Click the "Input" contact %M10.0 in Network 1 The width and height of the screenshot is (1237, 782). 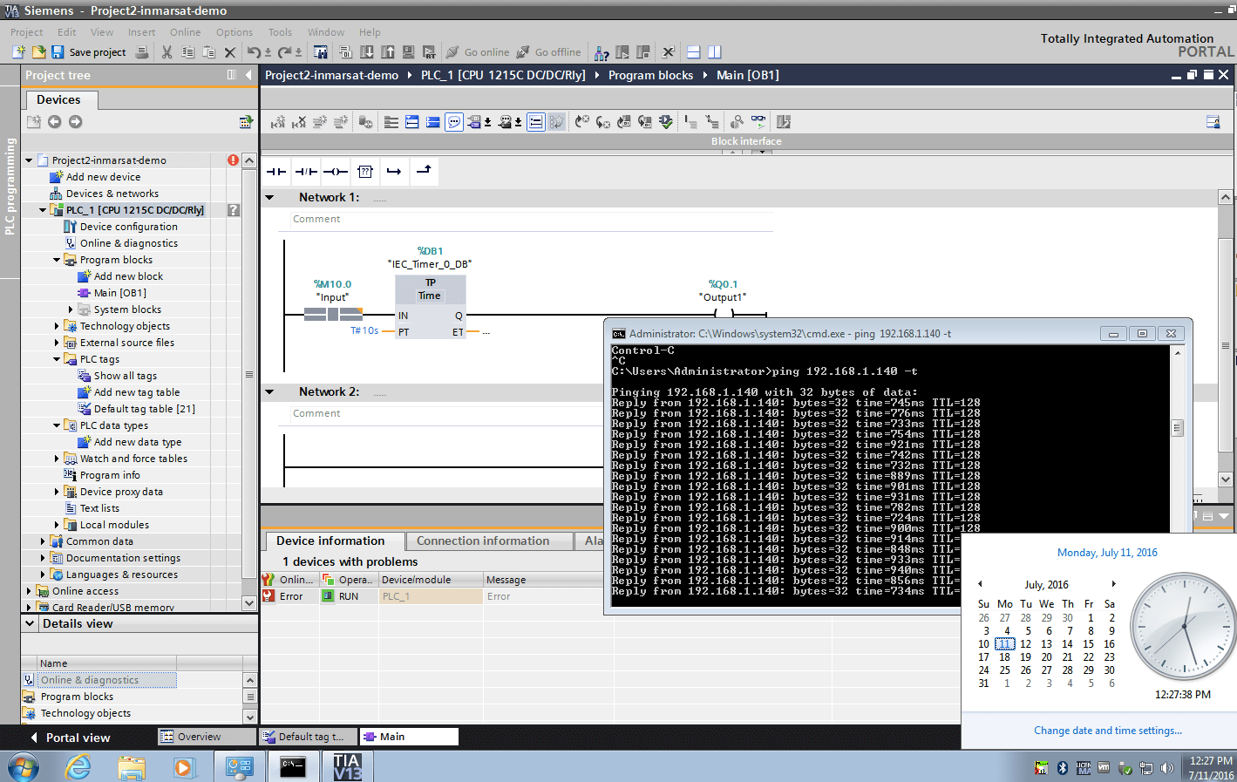(333, 314)
